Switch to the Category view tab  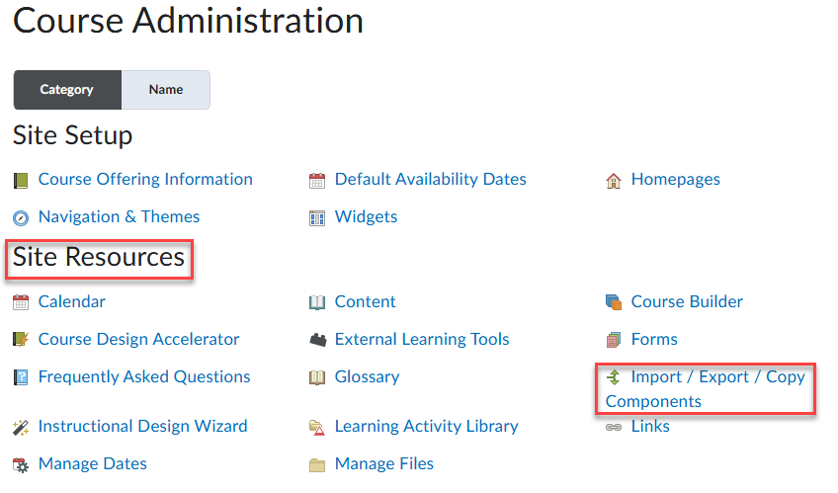[x=67, y=90]
